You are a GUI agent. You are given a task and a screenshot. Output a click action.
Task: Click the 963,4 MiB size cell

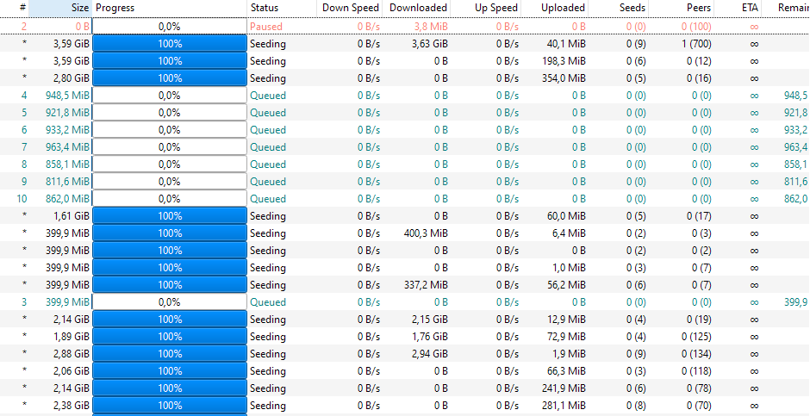click(x=67, y=147)
